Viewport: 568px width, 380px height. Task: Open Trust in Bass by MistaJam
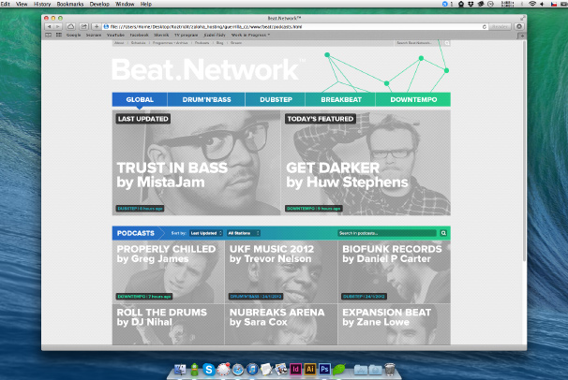tap(196, 165)
